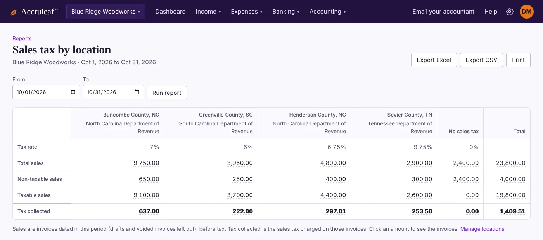Open the settings gear icon

[x=510, y=12]
